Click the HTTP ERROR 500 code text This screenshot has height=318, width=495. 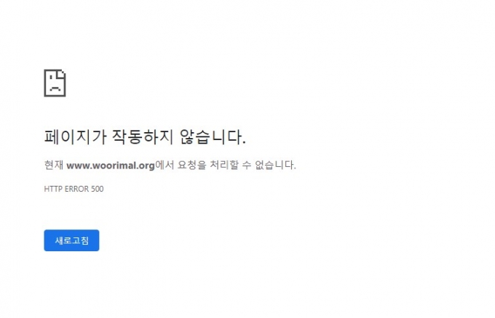[x=74, y=189]
